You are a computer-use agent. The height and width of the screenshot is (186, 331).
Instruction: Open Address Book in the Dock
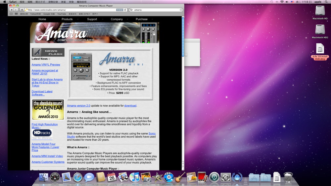(x=101, y=177)
